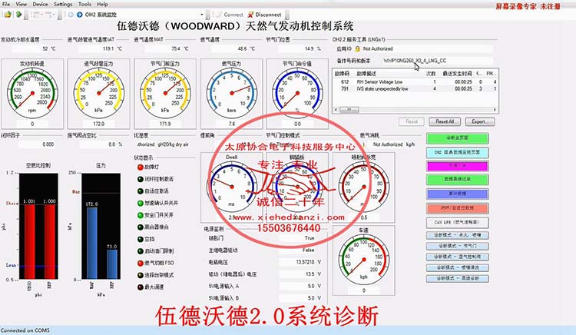Click the 最近发生时间 column header
Screen dimensions: 576x335
[457, 74]
